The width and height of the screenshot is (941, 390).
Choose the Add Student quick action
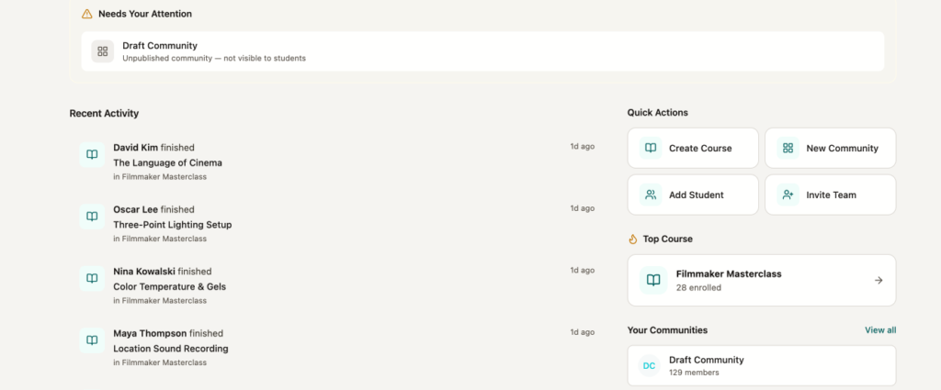pyautogui.click(x=693, y=195)
